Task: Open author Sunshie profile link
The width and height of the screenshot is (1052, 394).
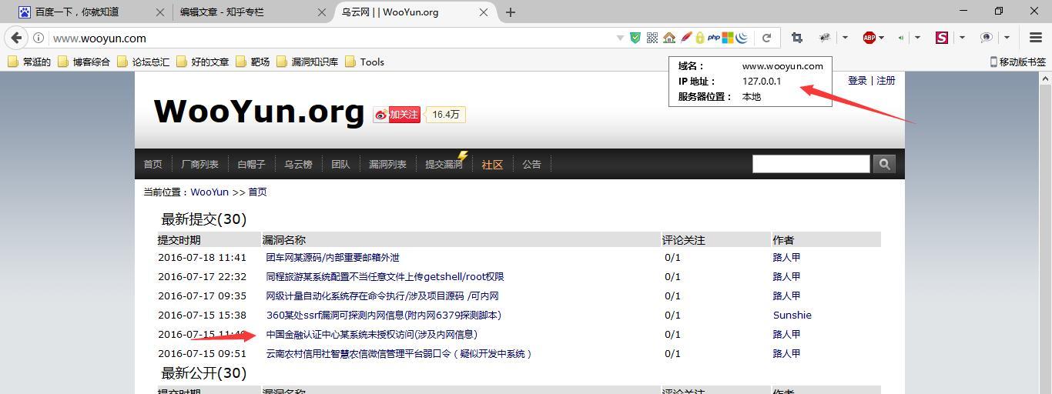Action: 792,315
